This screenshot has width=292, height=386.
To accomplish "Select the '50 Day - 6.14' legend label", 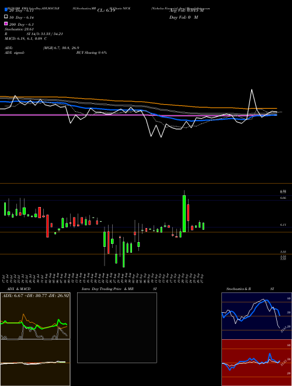I will pyautogui.click(x=22, y=18).
